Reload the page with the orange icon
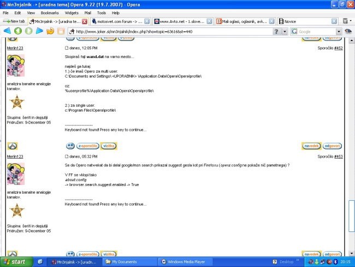The height and width of the screenshot is (267, 355). tap(50, 31)
